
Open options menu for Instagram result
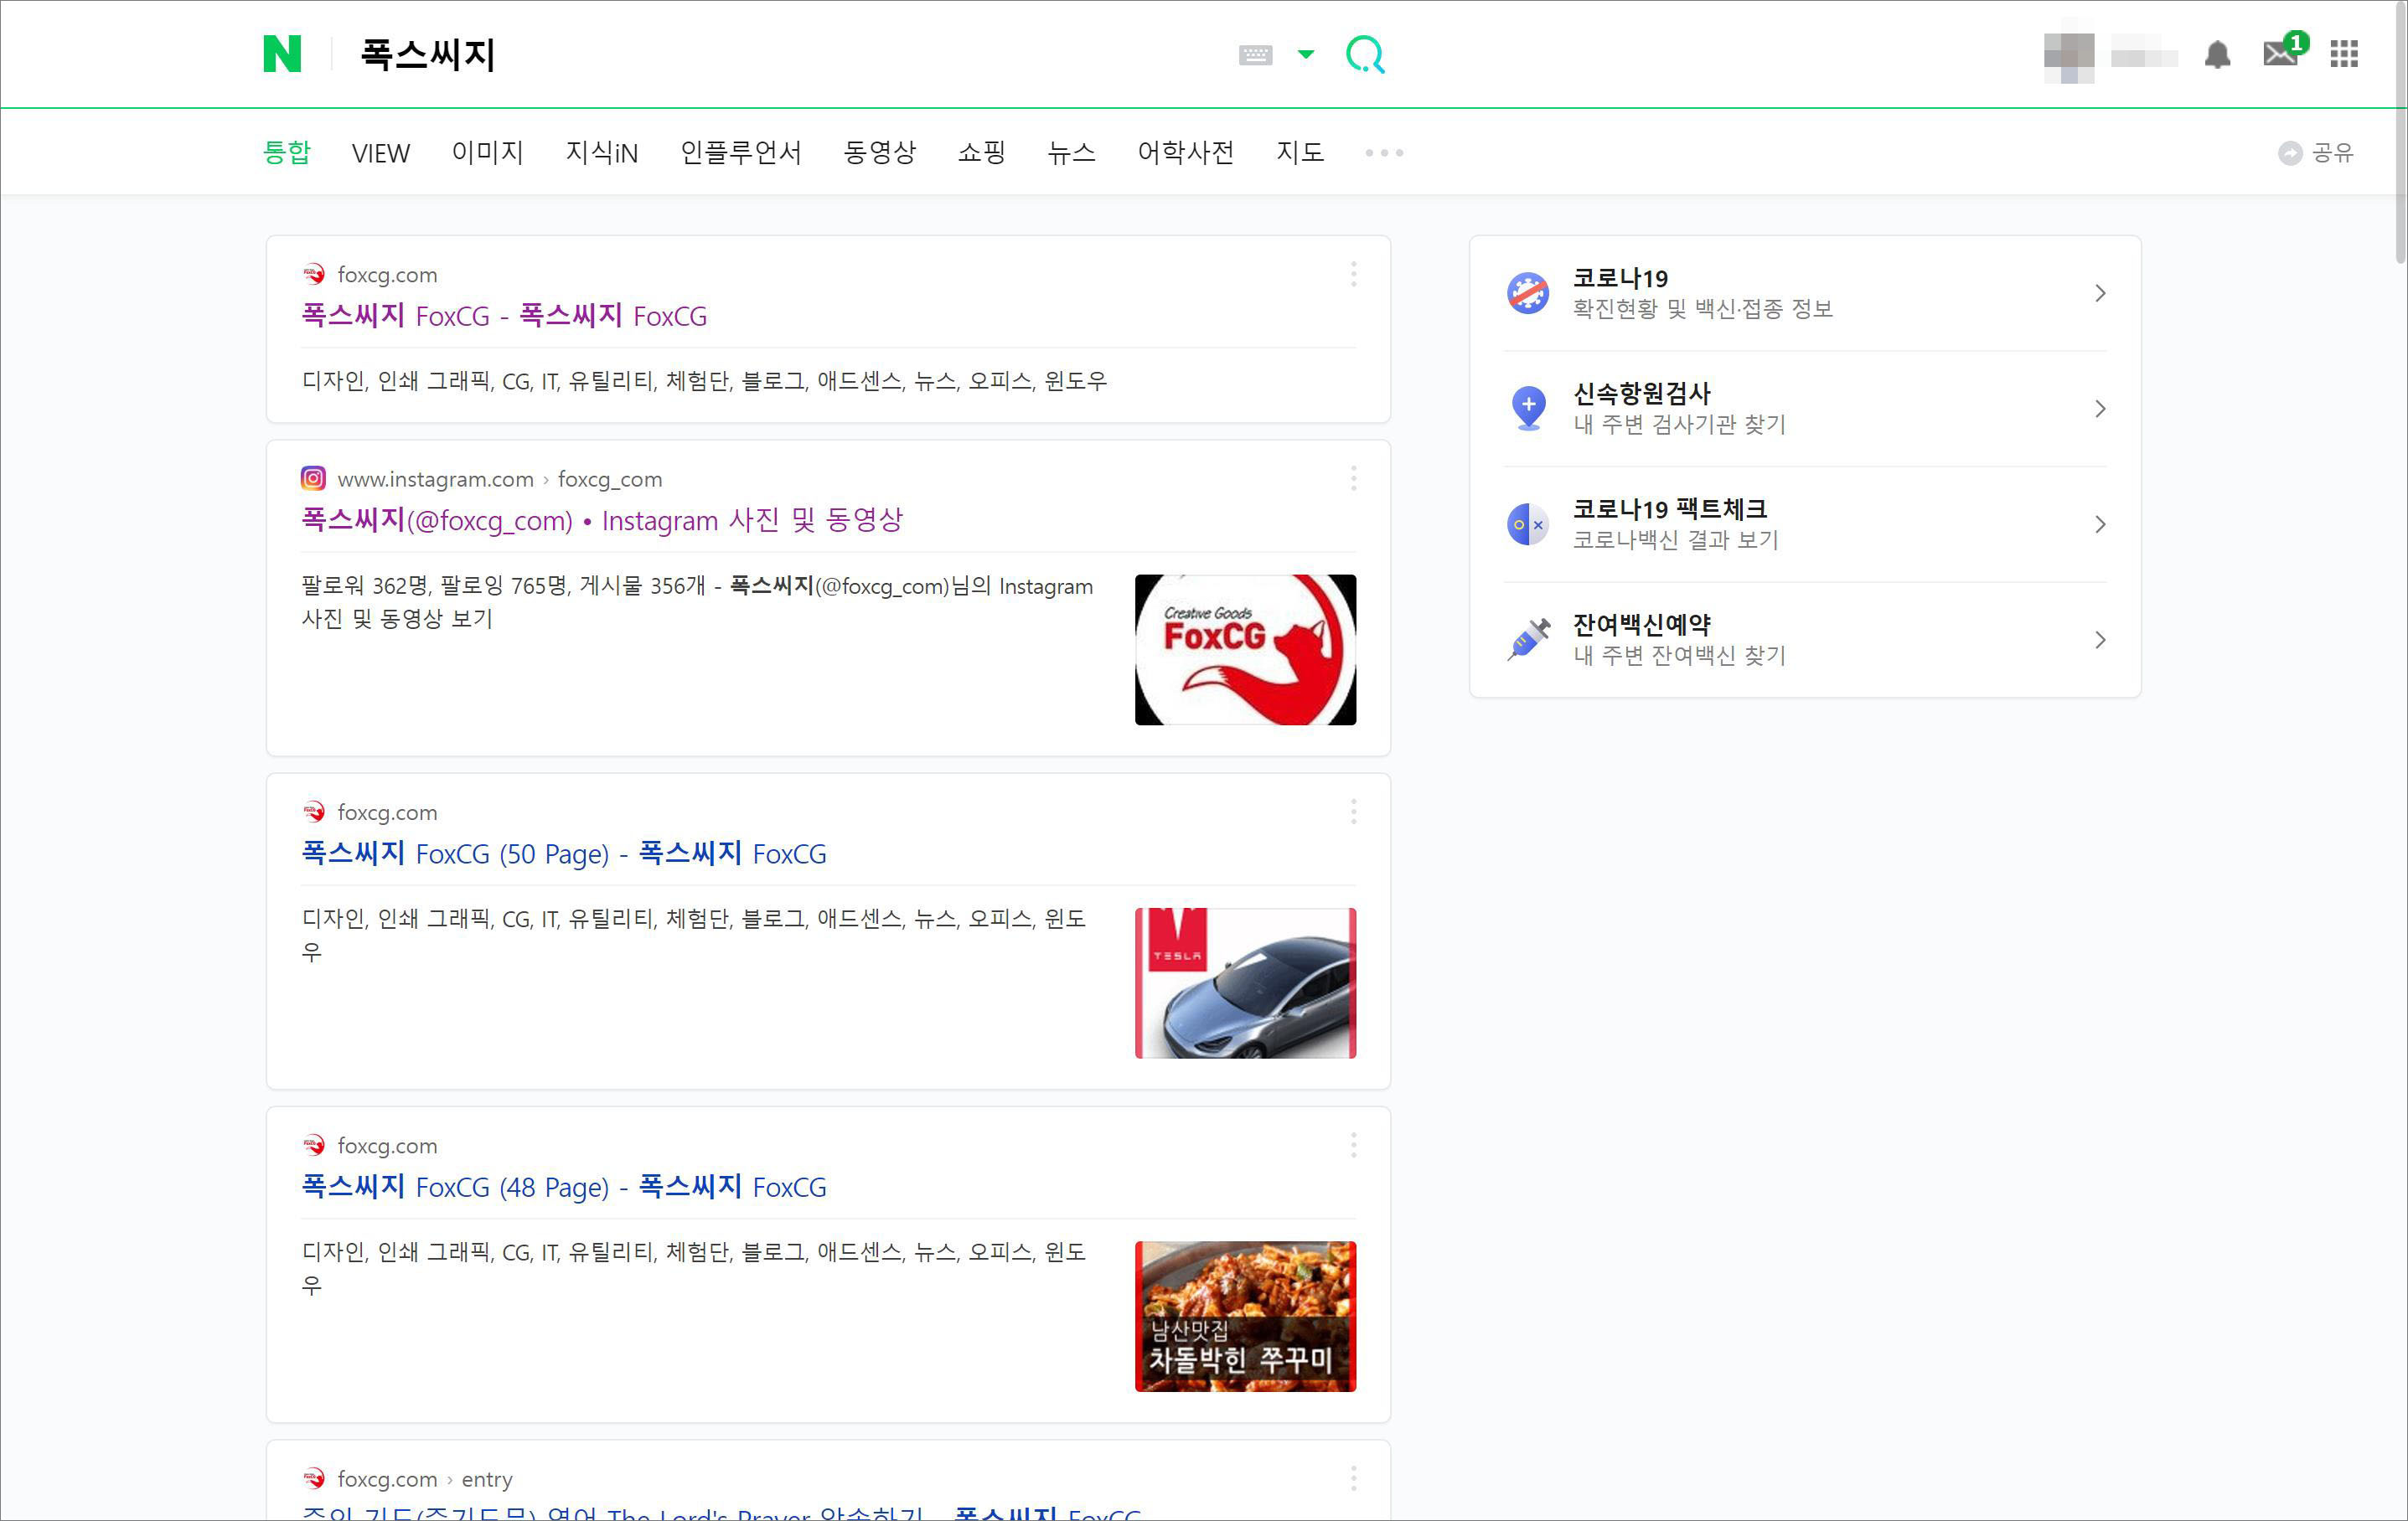tap(1353, 479)
